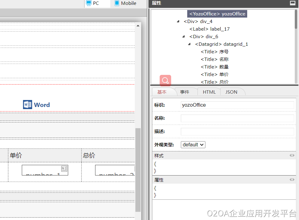Click the number_1 field's corner icon

click(x=64, y=168)
